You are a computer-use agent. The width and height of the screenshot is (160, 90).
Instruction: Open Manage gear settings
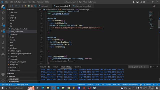pyautogui.click(x=3, y=80)
